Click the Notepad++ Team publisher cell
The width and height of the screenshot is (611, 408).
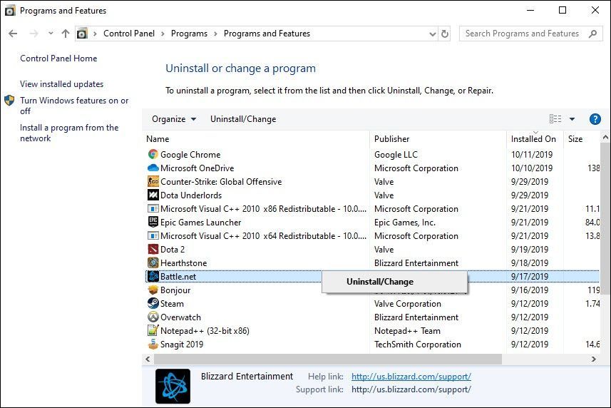407,331
